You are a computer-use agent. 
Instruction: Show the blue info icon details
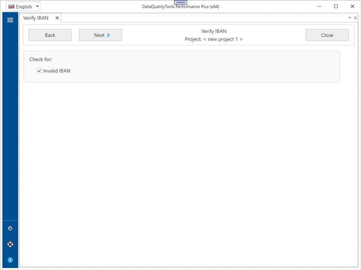click(x=10, y=260)
